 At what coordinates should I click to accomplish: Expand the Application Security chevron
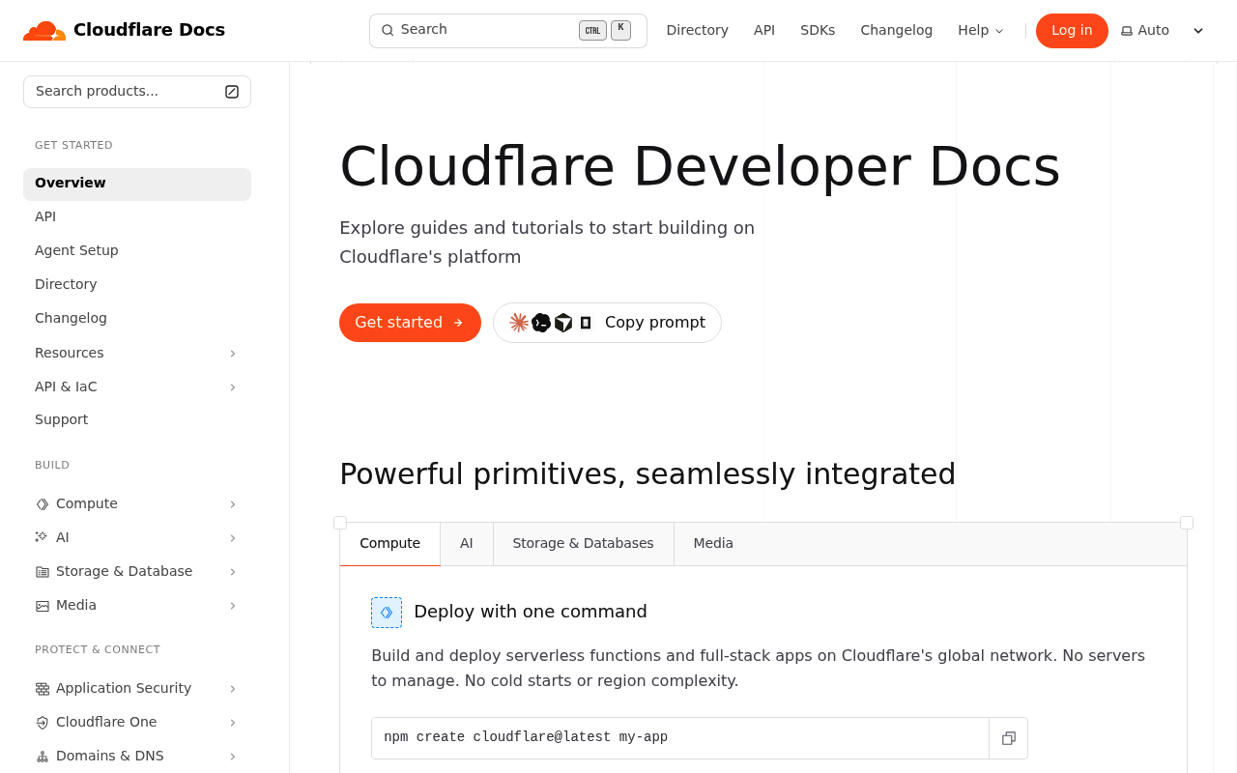(x=233, y=689)
